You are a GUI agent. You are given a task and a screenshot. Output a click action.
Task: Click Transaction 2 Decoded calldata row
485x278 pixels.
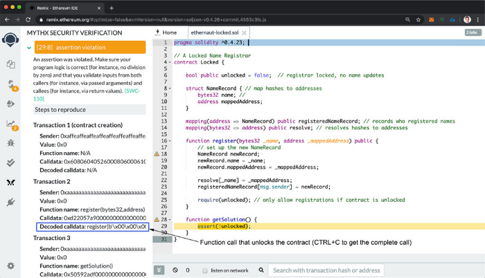(92, 227)
